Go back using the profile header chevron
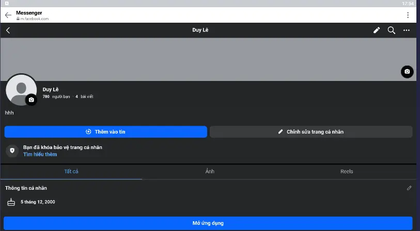This screenshot has height=231, width=420. click(8, 30)
